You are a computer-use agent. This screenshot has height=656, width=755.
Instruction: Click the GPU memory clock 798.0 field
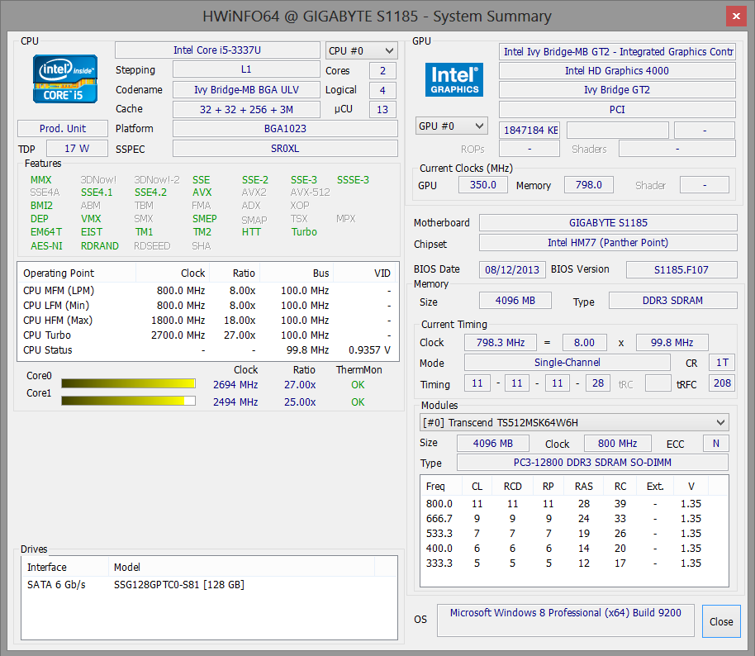tap(588, 185)
